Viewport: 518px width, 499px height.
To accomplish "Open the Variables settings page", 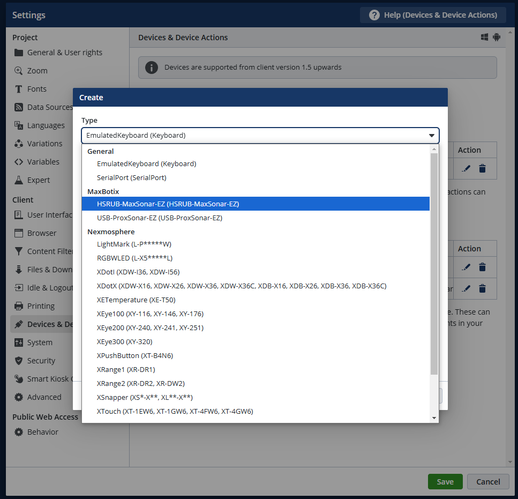I will [43, 162].
